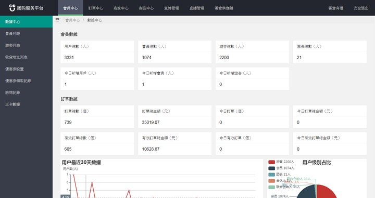This screenshot has width=375, height=198.
Task: Toggle the red 游客 2200人 legend swatch
Action: point(271,162)
